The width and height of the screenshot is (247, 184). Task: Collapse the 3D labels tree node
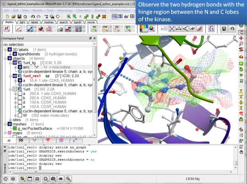click(5, 49)
